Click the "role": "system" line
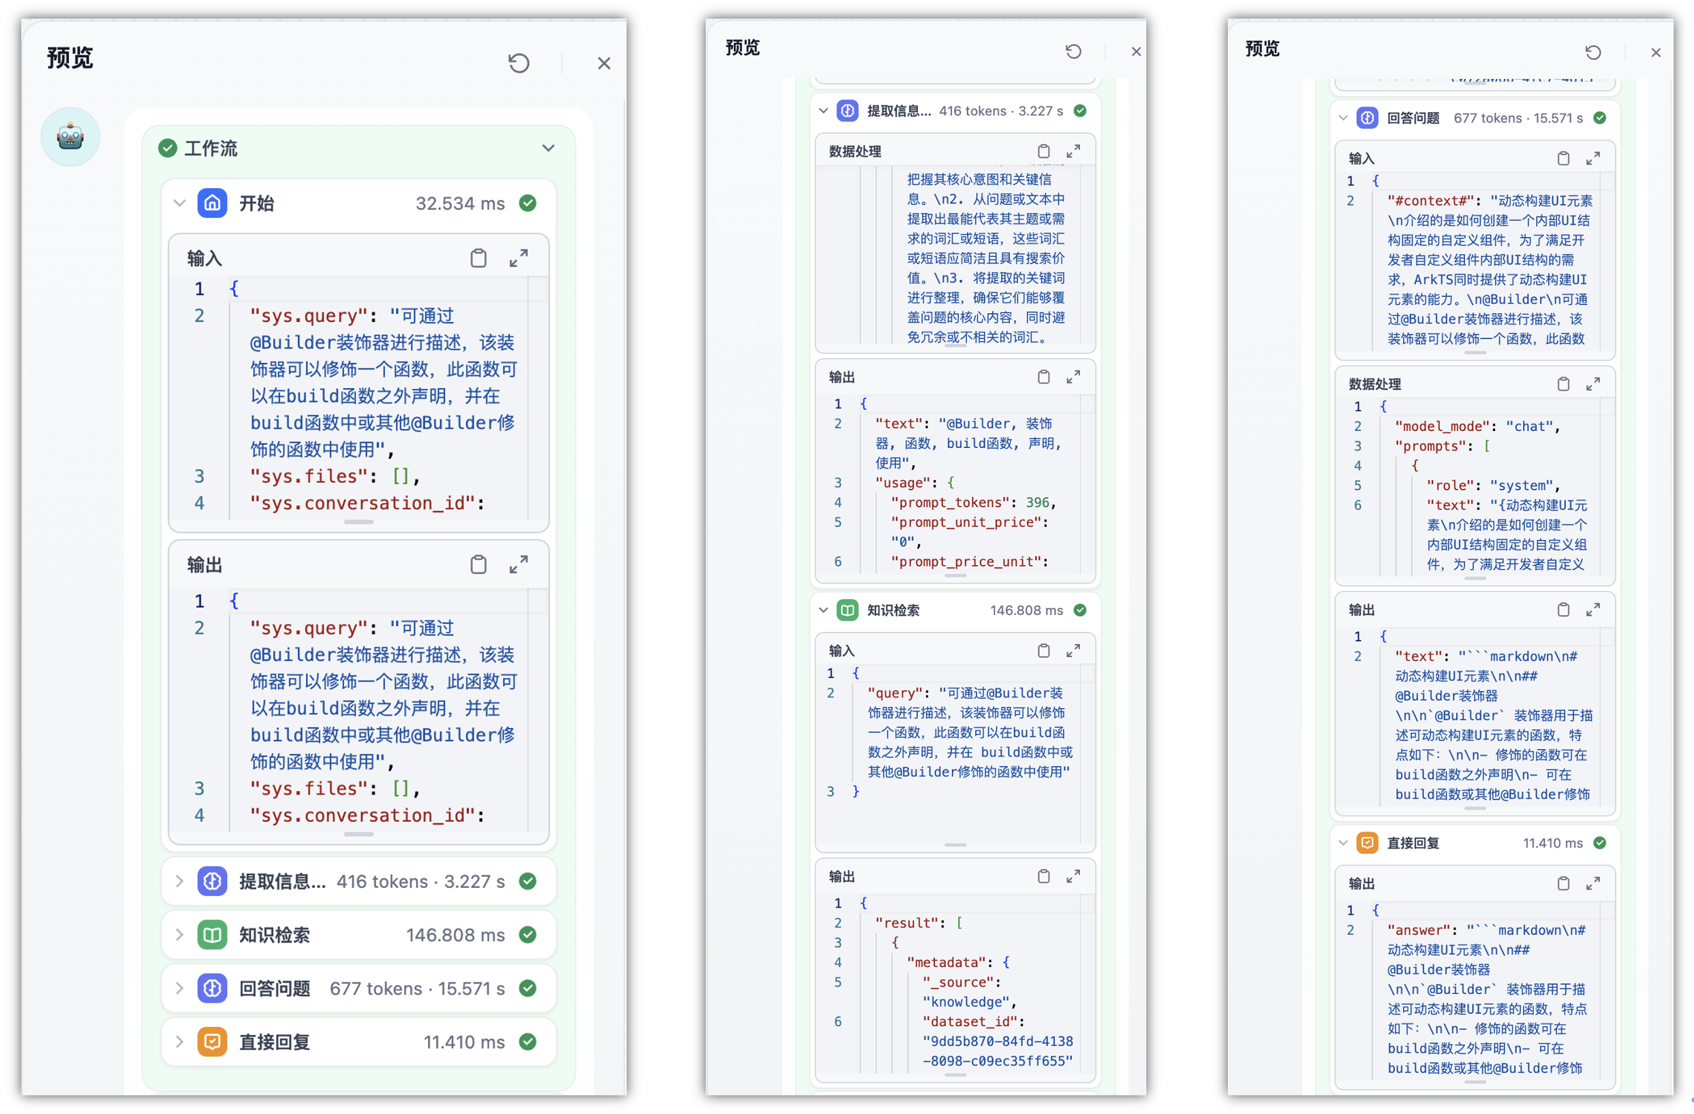Image resolution: width=1694 pixels, height=1114 pixels. coord(1493,485)
